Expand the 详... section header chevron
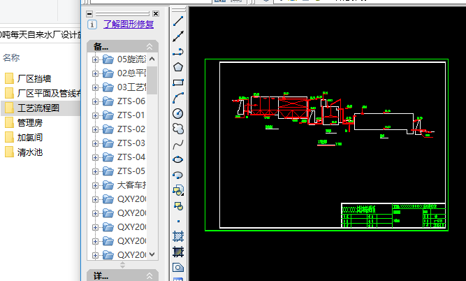 [150, 276]
